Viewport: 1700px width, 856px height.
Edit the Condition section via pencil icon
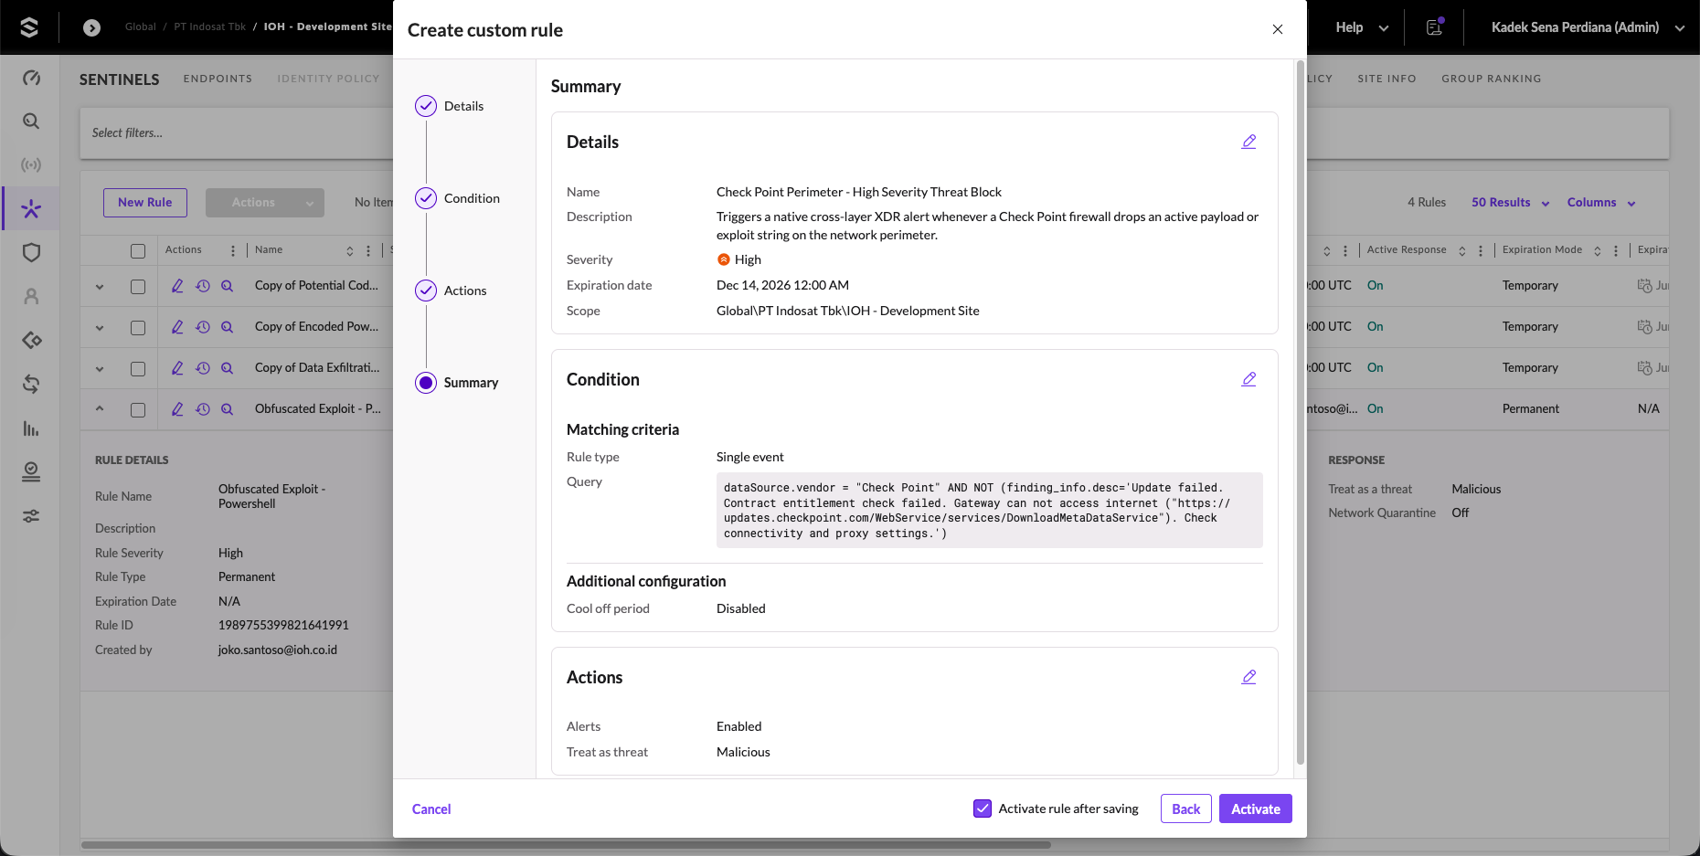tap(1248, 379)
